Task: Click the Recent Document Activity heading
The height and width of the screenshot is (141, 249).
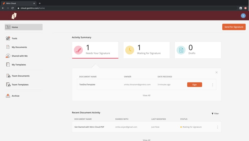Action: [x=86, y=113]
